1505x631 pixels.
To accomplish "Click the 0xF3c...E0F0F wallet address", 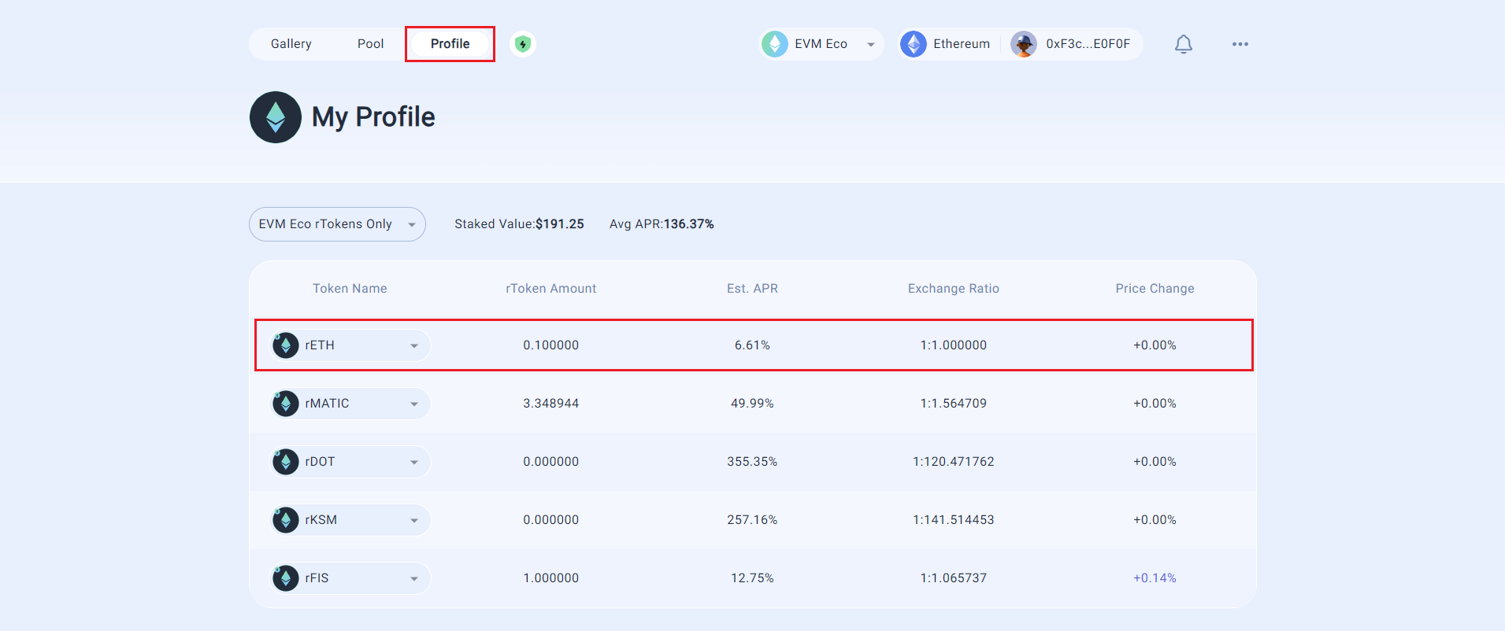I will coord(1088,44).
